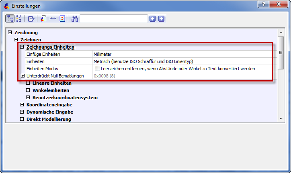The image size is (291, 173).
Task: Expand the Lineare Einheiten node
Action: point(28,83)
